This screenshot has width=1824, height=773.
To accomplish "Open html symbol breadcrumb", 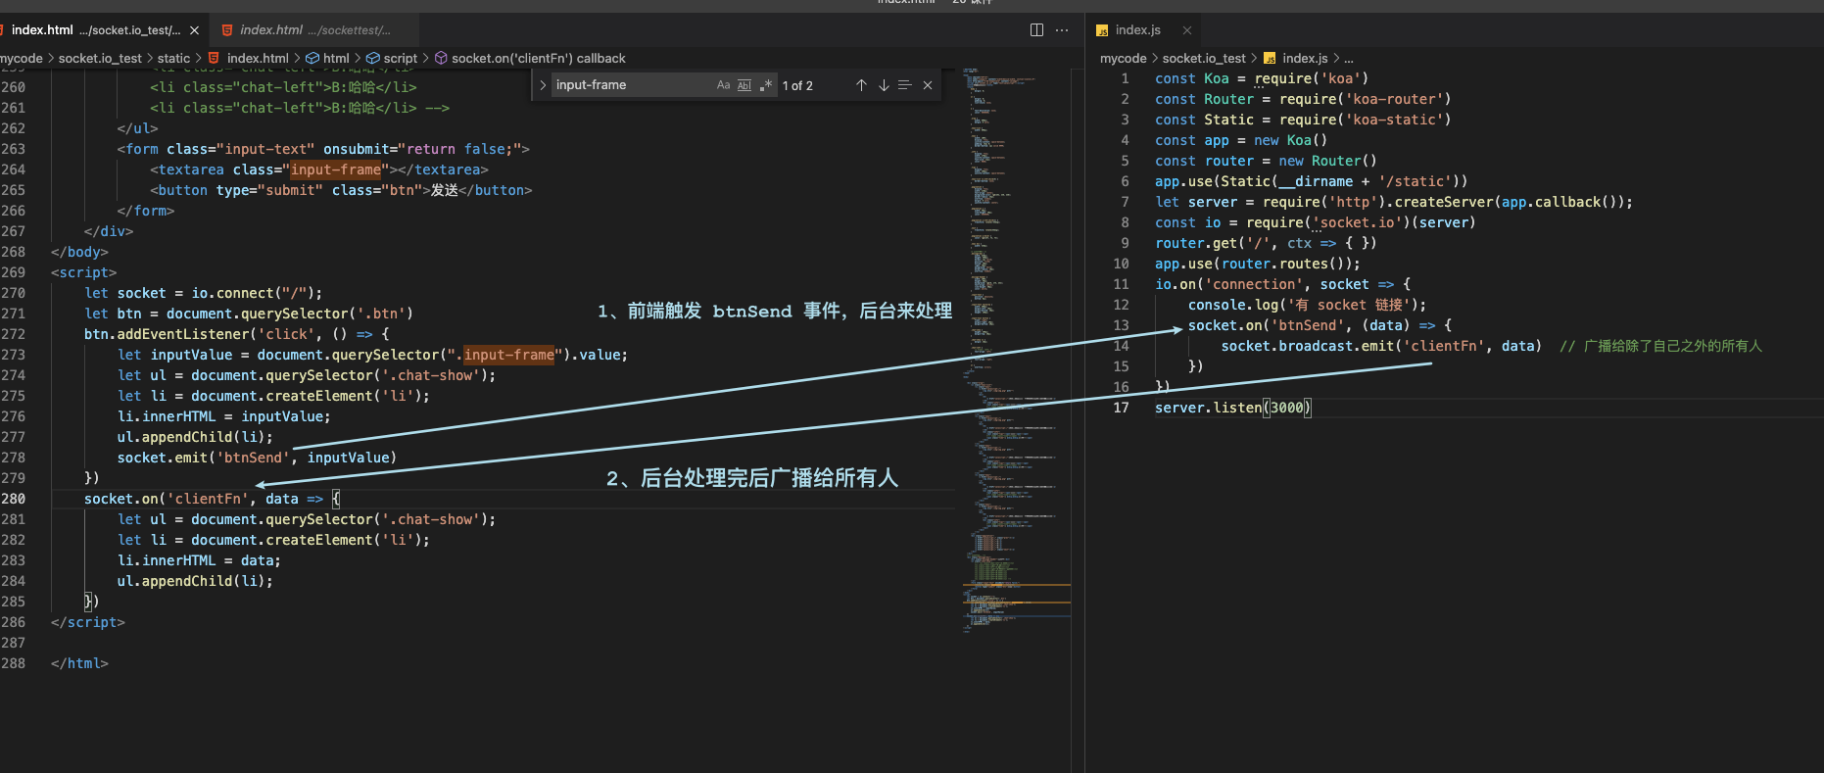I will (x=336, y=59).
